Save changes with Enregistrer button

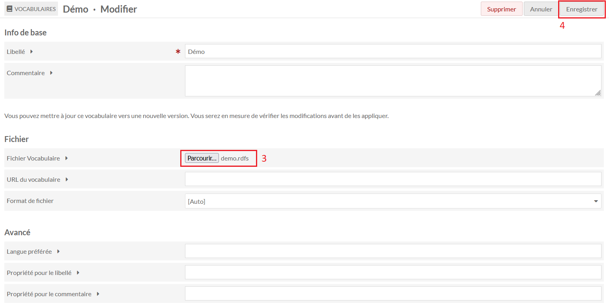tap(581, 9)
